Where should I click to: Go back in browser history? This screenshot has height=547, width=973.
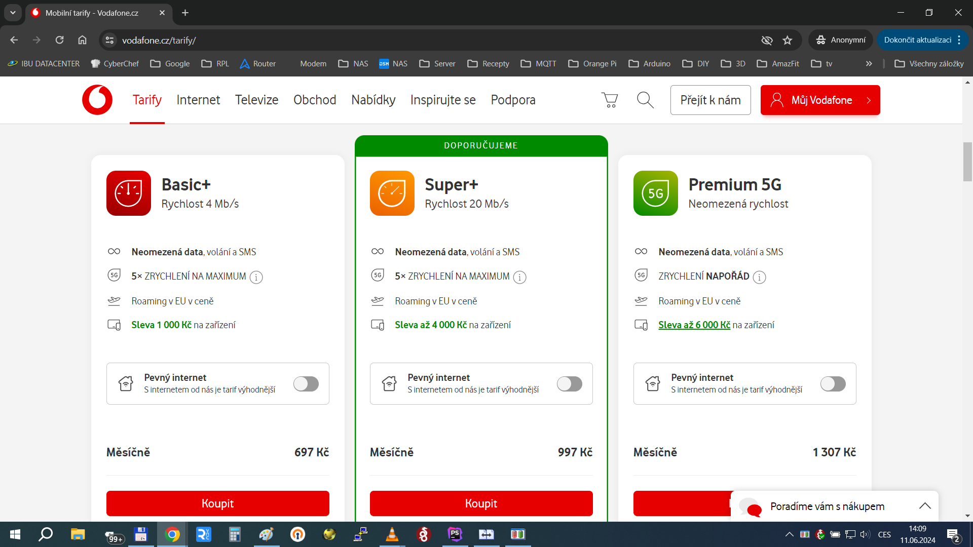tap(14, 40)
